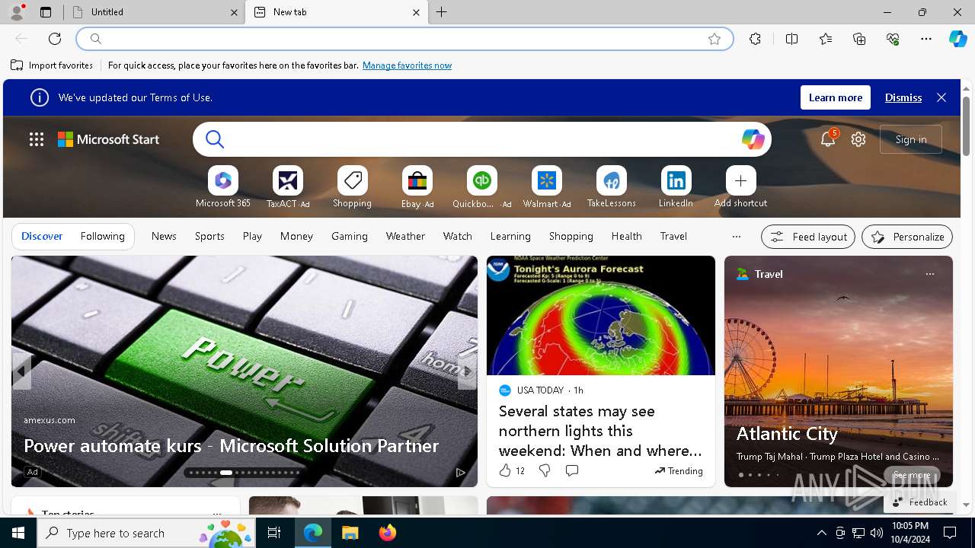975x548 pixels.
Task: Open the LinkedIn shortcut
Action: click(x=676, y=187)
